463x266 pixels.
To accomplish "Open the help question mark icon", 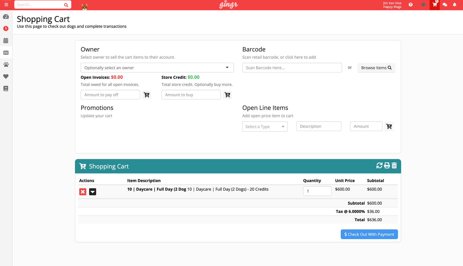I will pos(411,5).
